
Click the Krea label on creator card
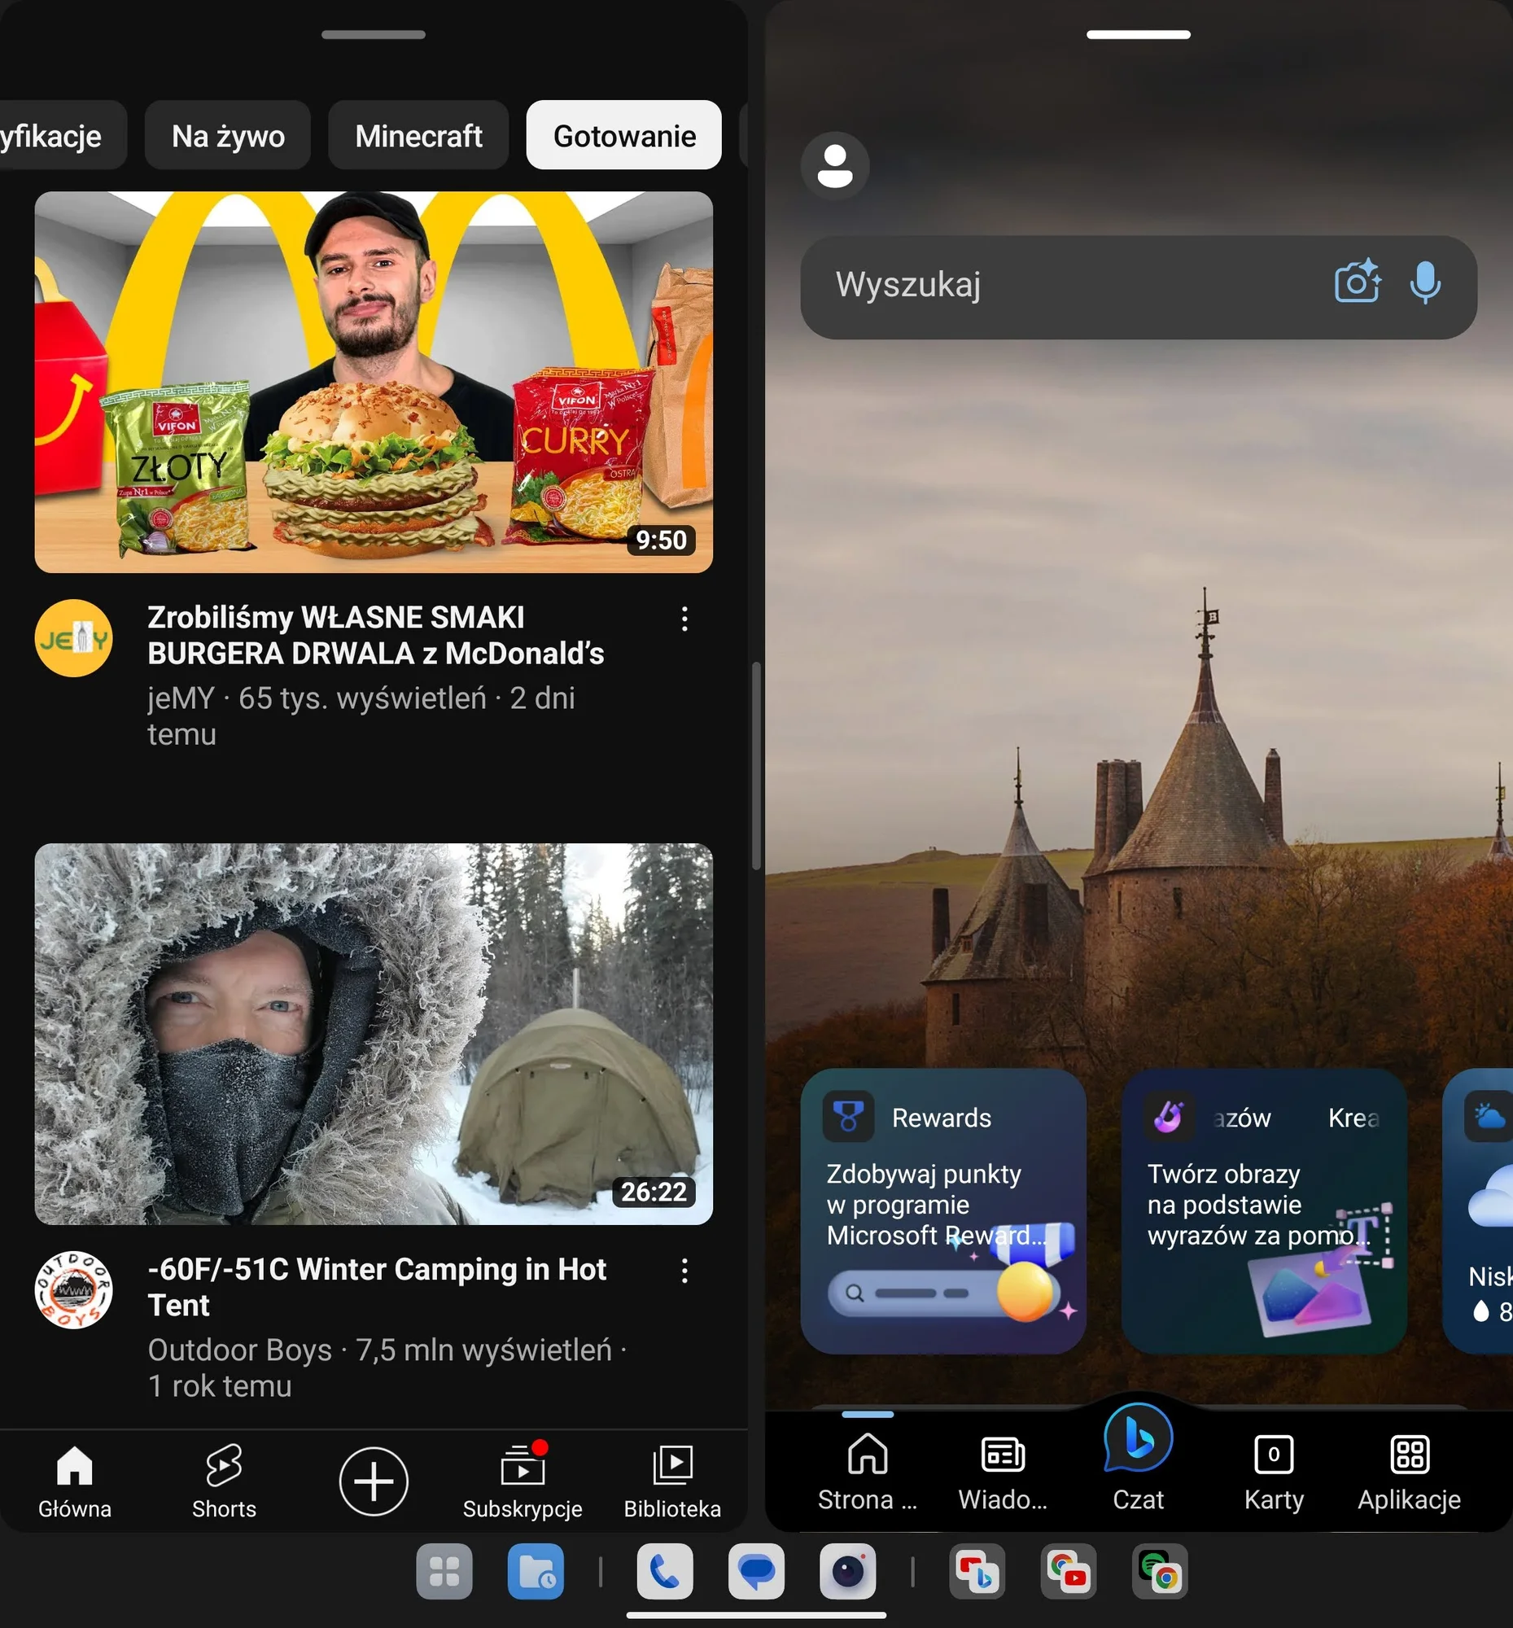1353,1117
